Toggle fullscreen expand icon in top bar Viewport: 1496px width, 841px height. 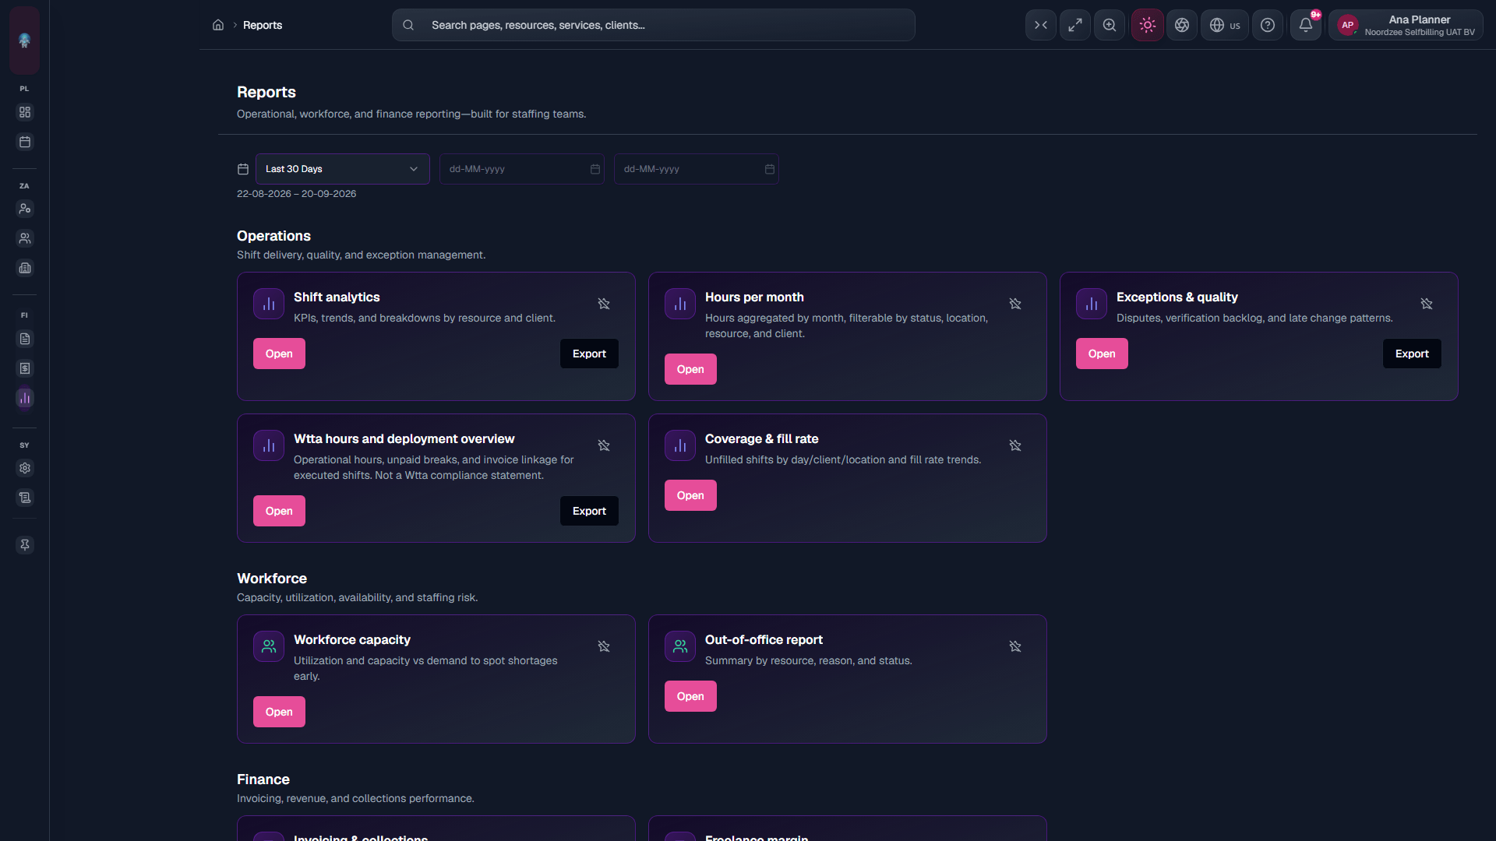point(1075,25)
